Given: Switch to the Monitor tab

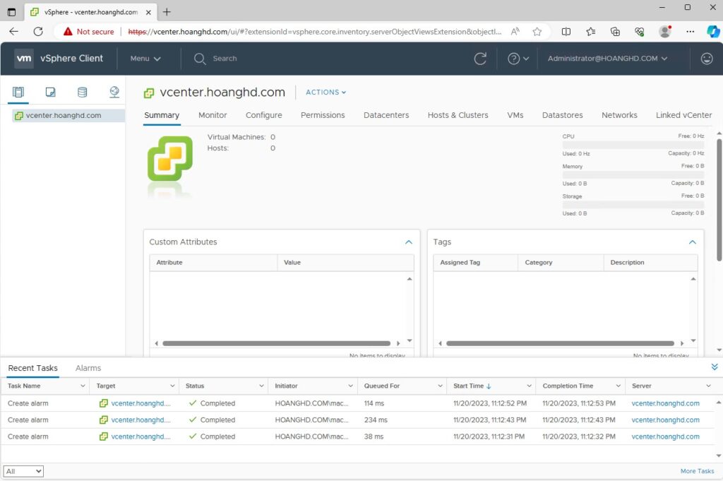Looking at the screenshot, I should point(213,115).
